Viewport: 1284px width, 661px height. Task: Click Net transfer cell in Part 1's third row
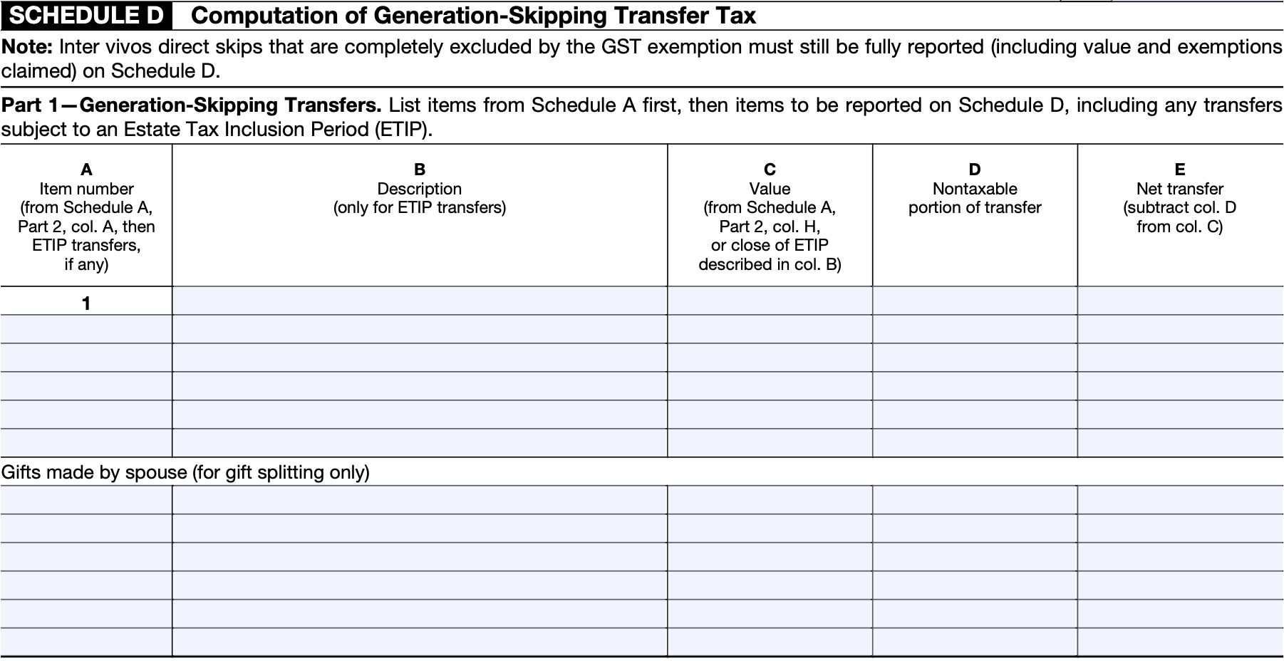pyautogui.click(x=1180, y=358)
